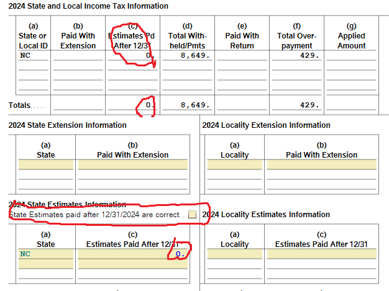Select the NC state field in State Estimates Information
Screen dimensions: 389x291
tap(45, 254)
